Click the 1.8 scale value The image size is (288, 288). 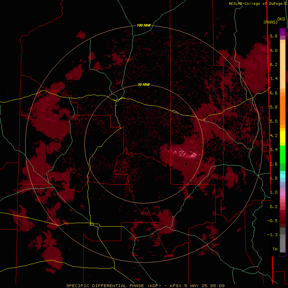[274, 178]
